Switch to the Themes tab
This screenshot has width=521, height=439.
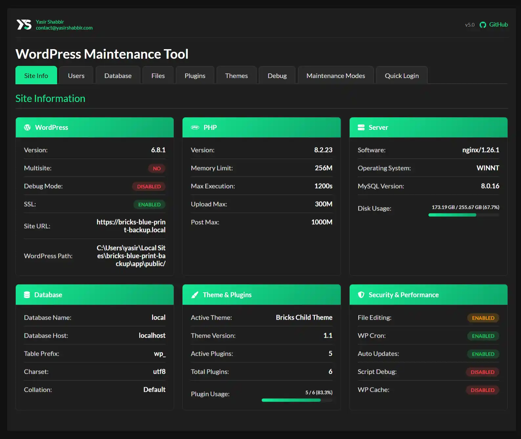236,75
